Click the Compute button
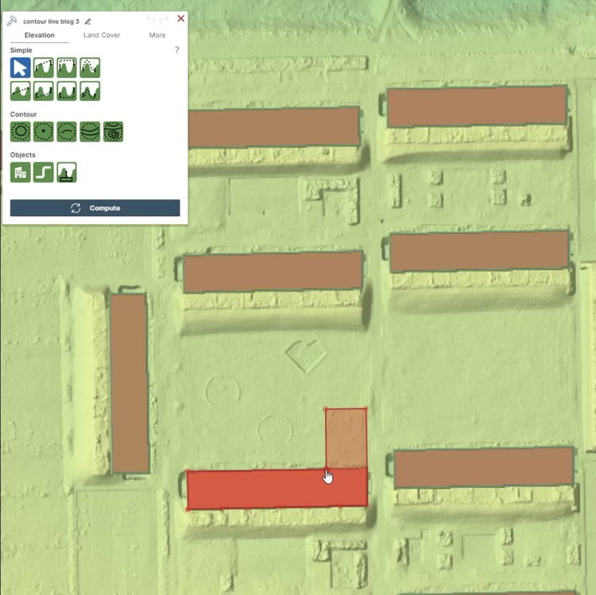This screenshot has width=596, height=595. 95,208
